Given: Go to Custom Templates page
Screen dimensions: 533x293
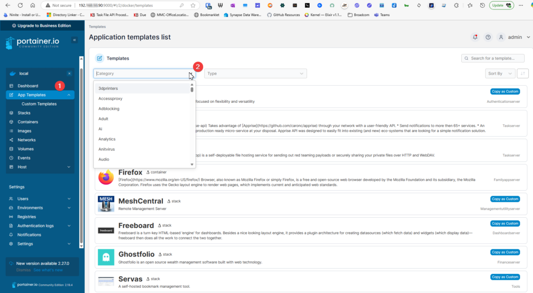Looking at the screenshot, I should click(39, 104).
